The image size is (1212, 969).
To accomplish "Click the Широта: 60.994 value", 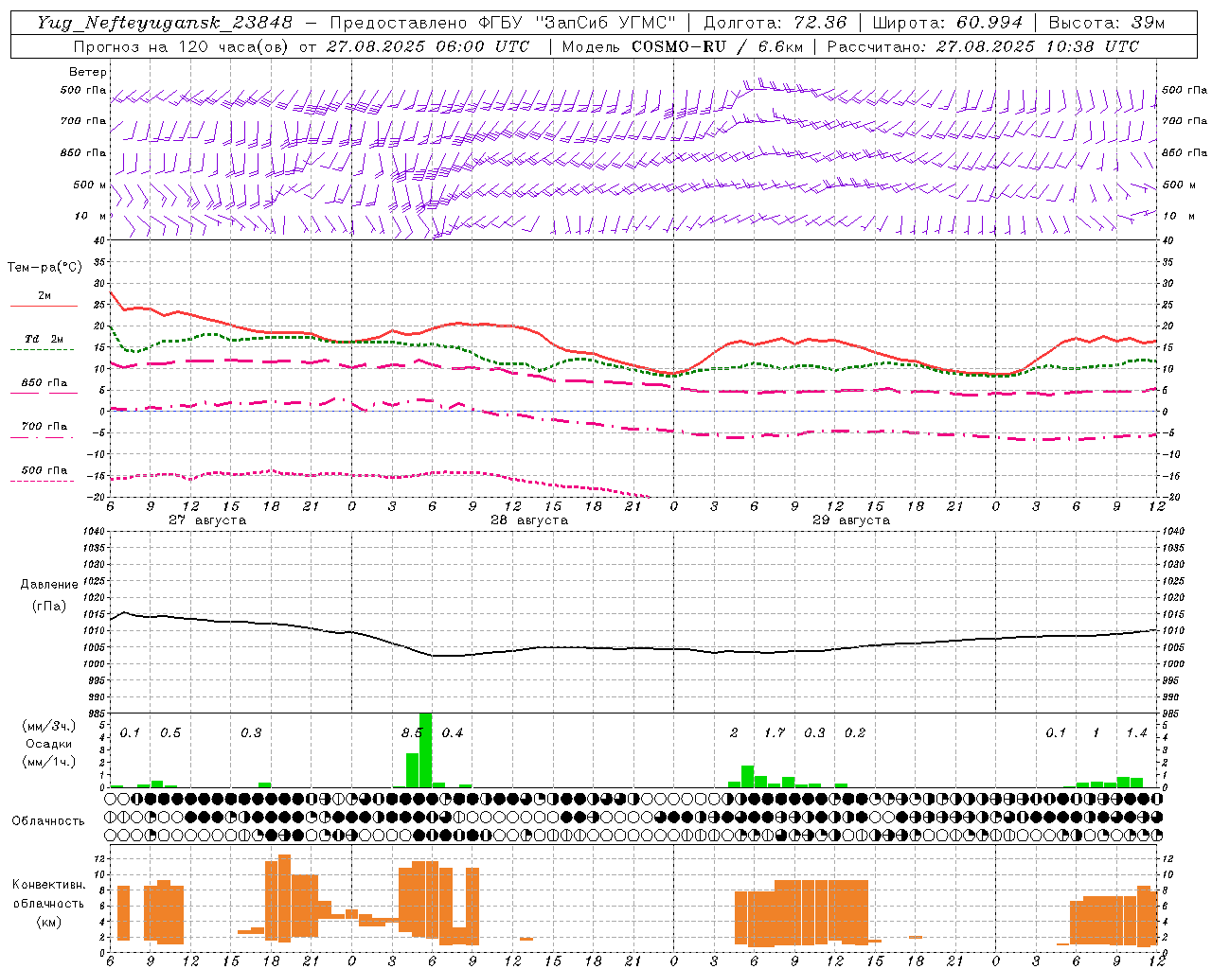I will [948, 23].
